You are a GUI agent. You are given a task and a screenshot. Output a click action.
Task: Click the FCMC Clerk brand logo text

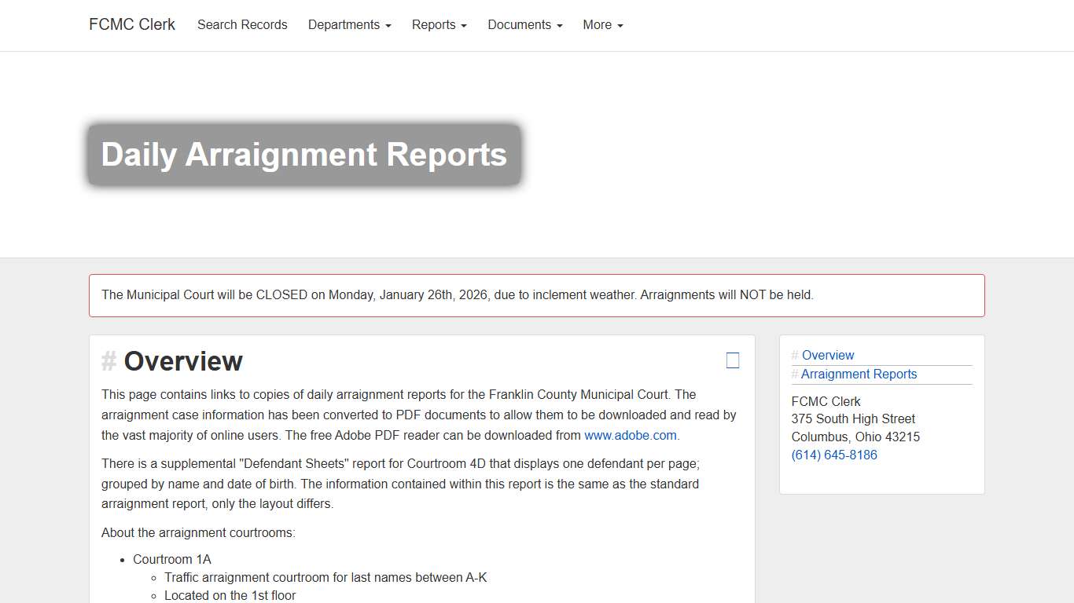pos(131,24)
